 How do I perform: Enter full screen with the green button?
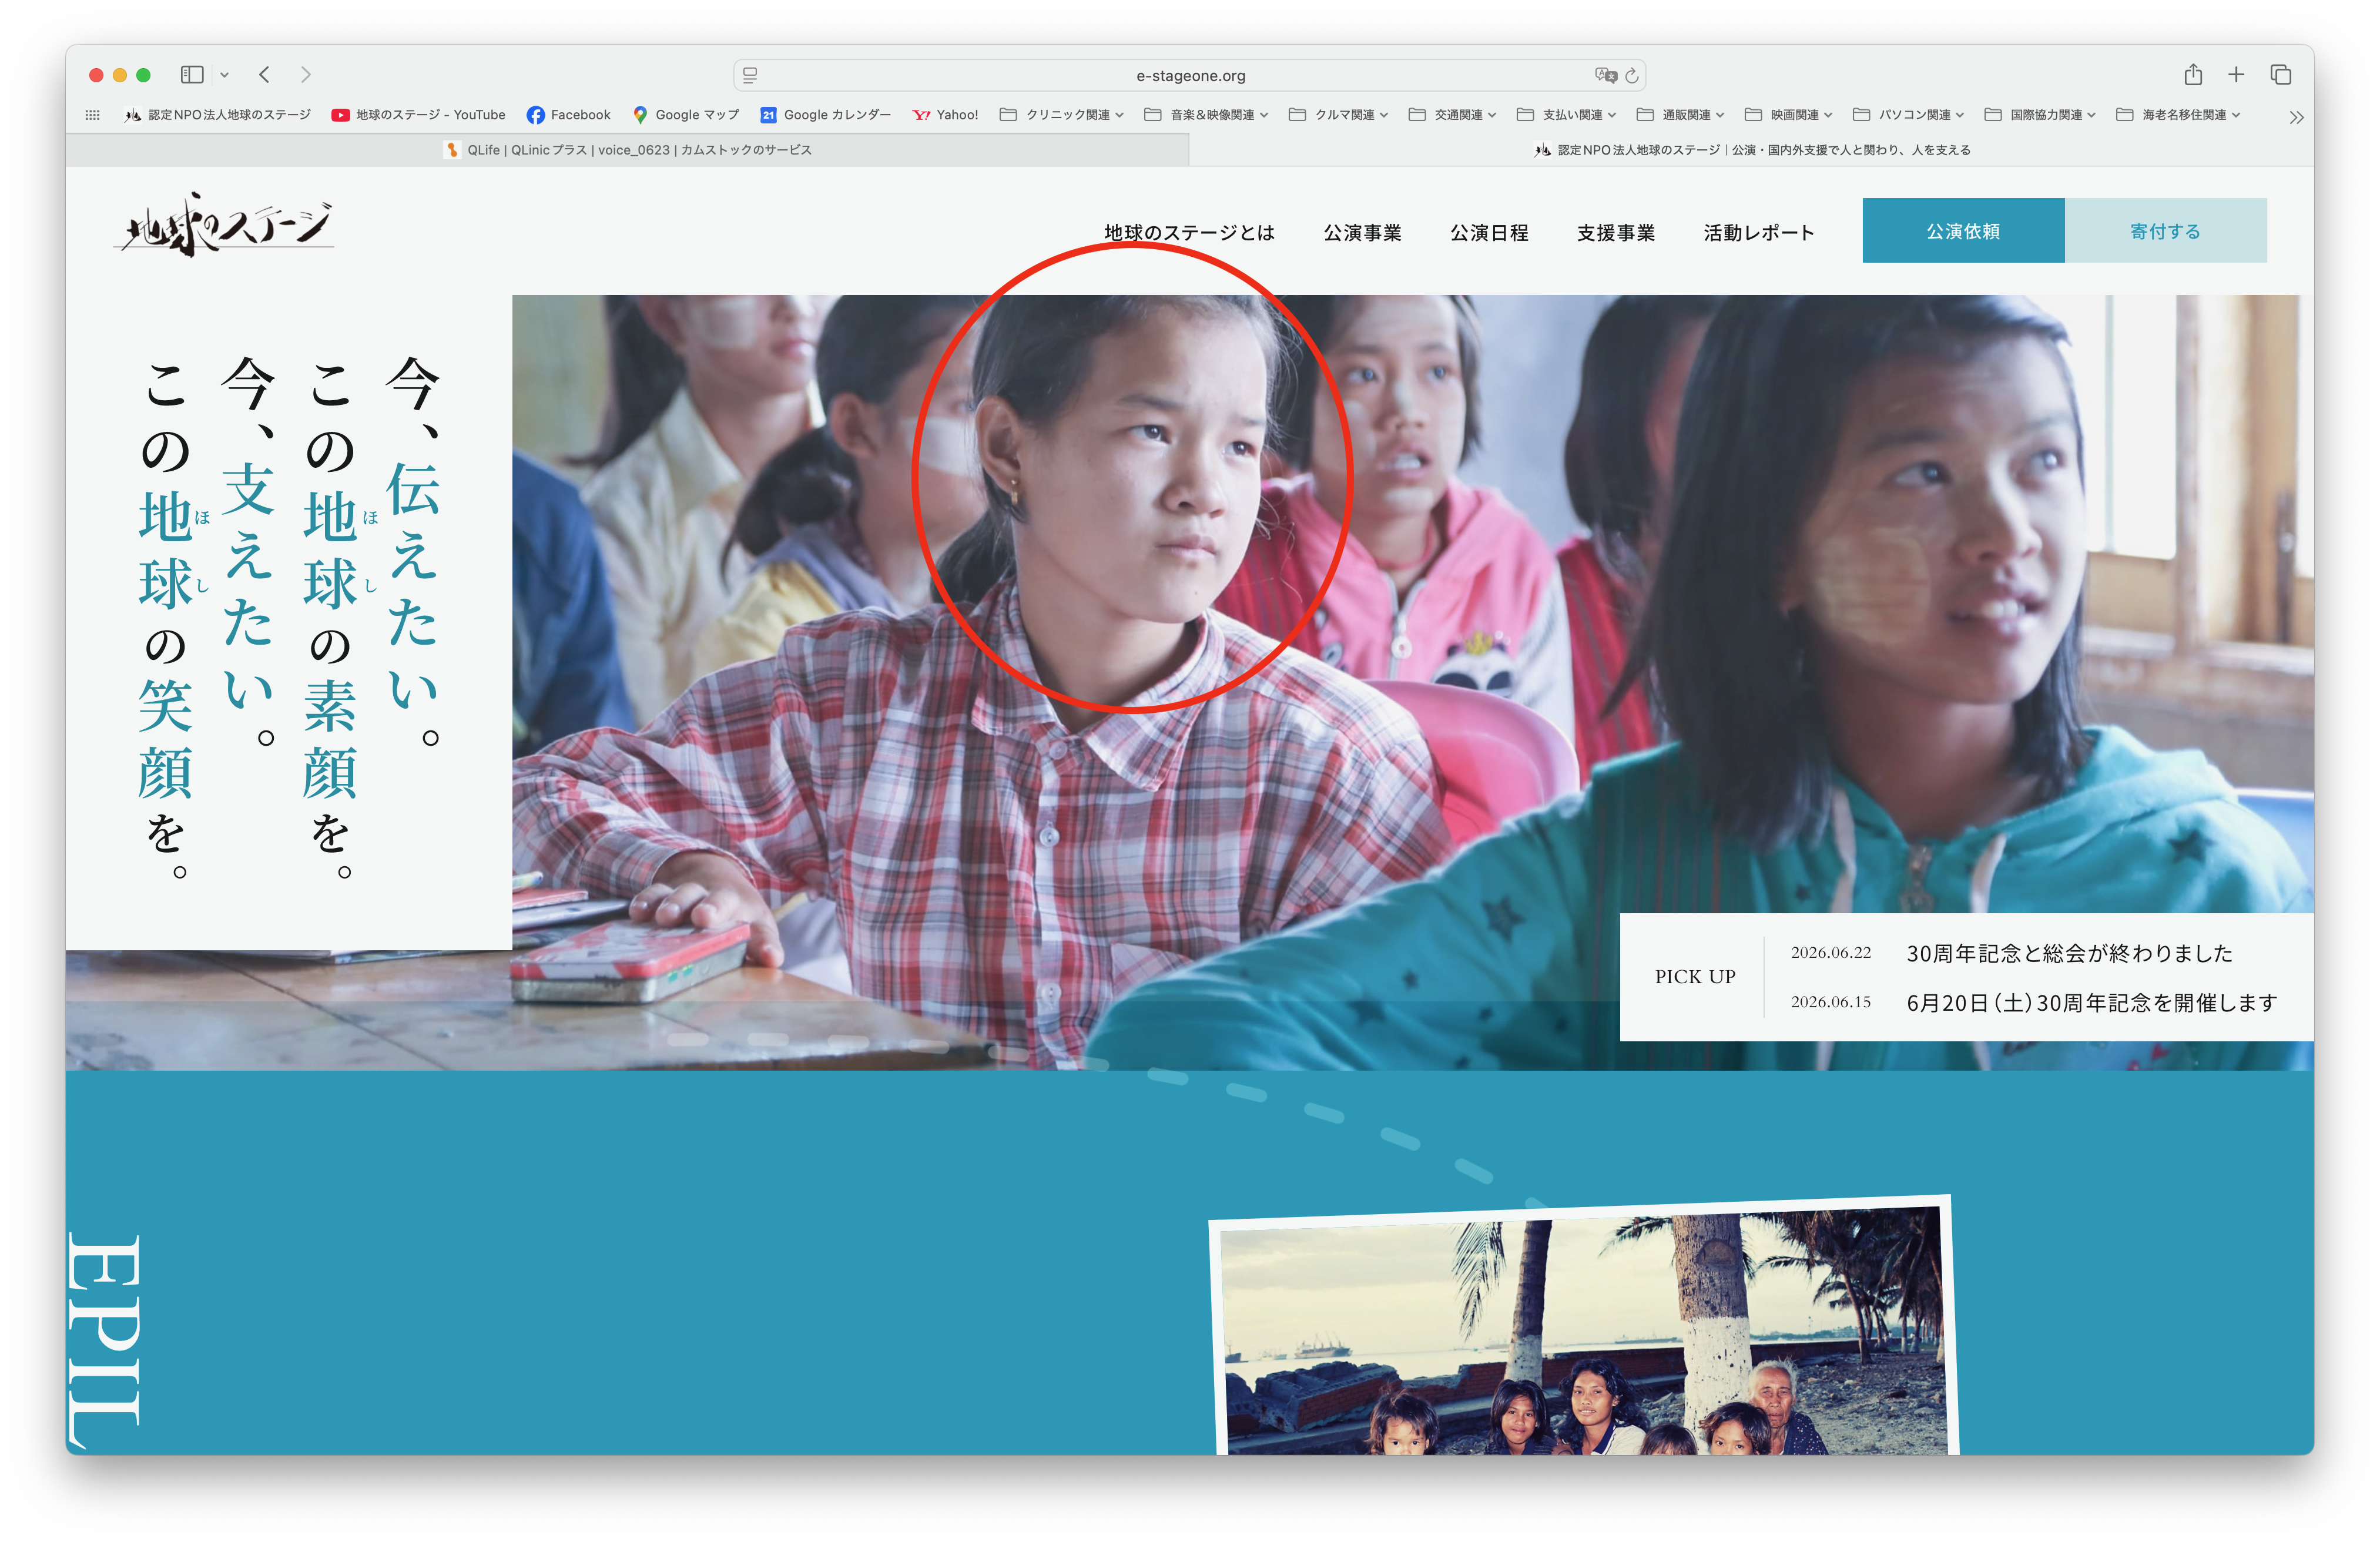(x=143, y=75)
